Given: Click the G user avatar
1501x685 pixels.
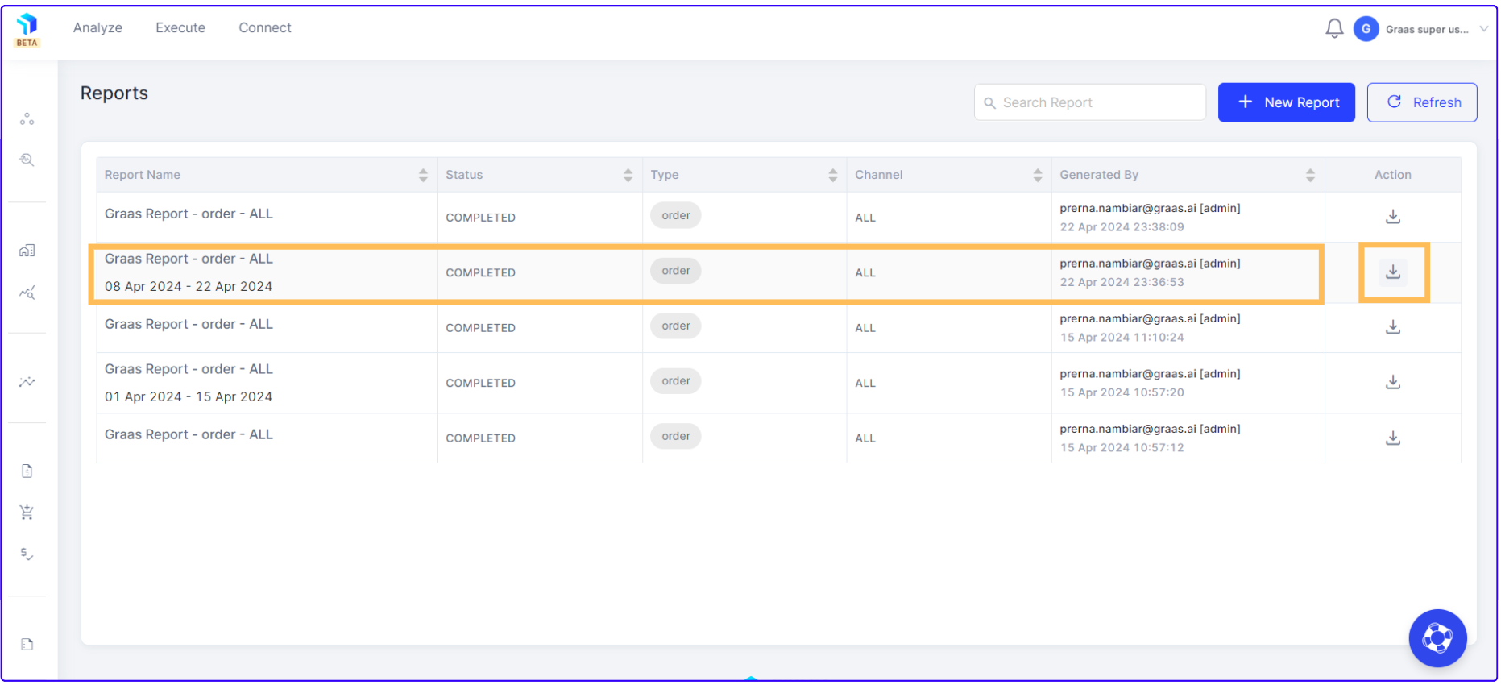Looking at the screenshot, I should coord(1366,29).
